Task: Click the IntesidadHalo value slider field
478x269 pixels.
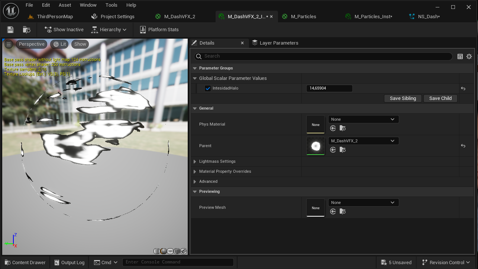Action: [329, 88]
